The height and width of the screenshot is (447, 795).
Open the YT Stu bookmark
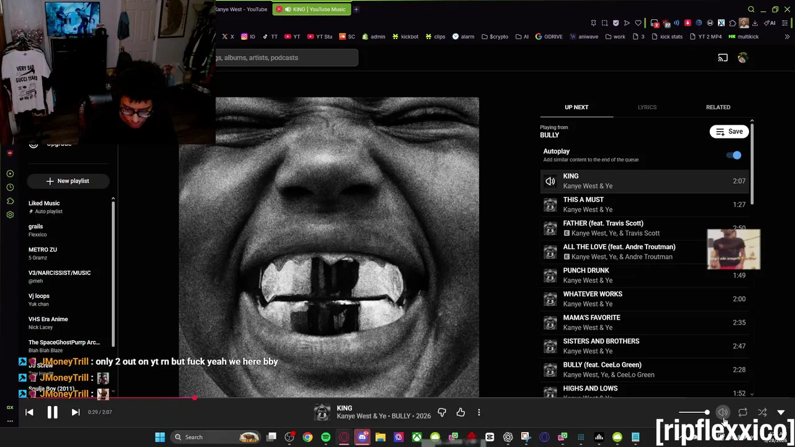pyautogui.click(x=320, y=37)
